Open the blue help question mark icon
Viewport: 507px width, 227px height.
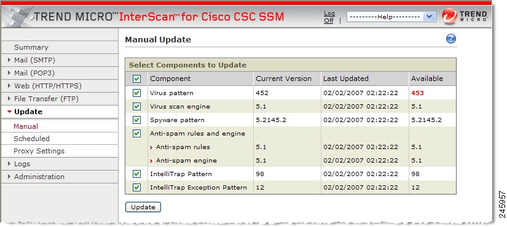tap(450, 39)
